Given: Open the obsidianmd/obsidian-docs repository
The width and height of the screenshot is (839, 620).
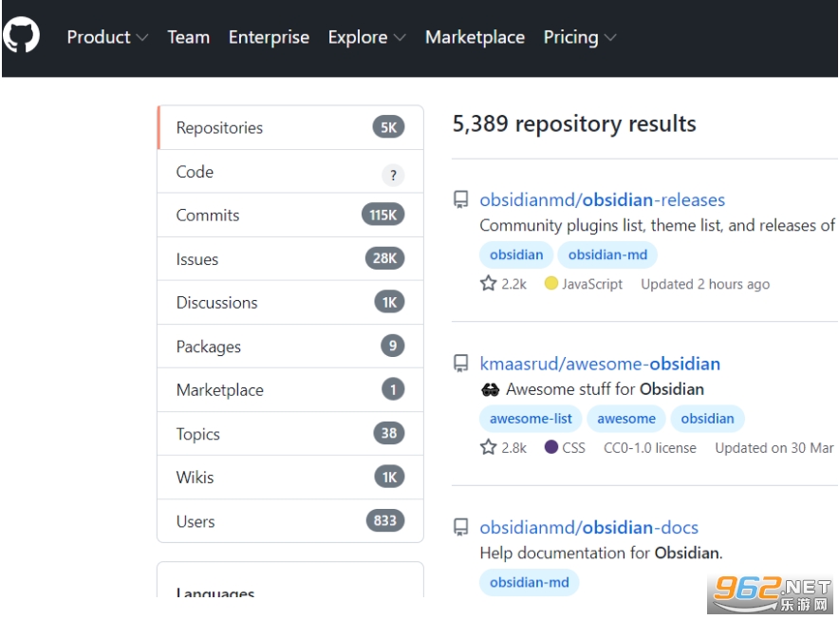Looking at the screenshot, I should (x=588, y=527).
